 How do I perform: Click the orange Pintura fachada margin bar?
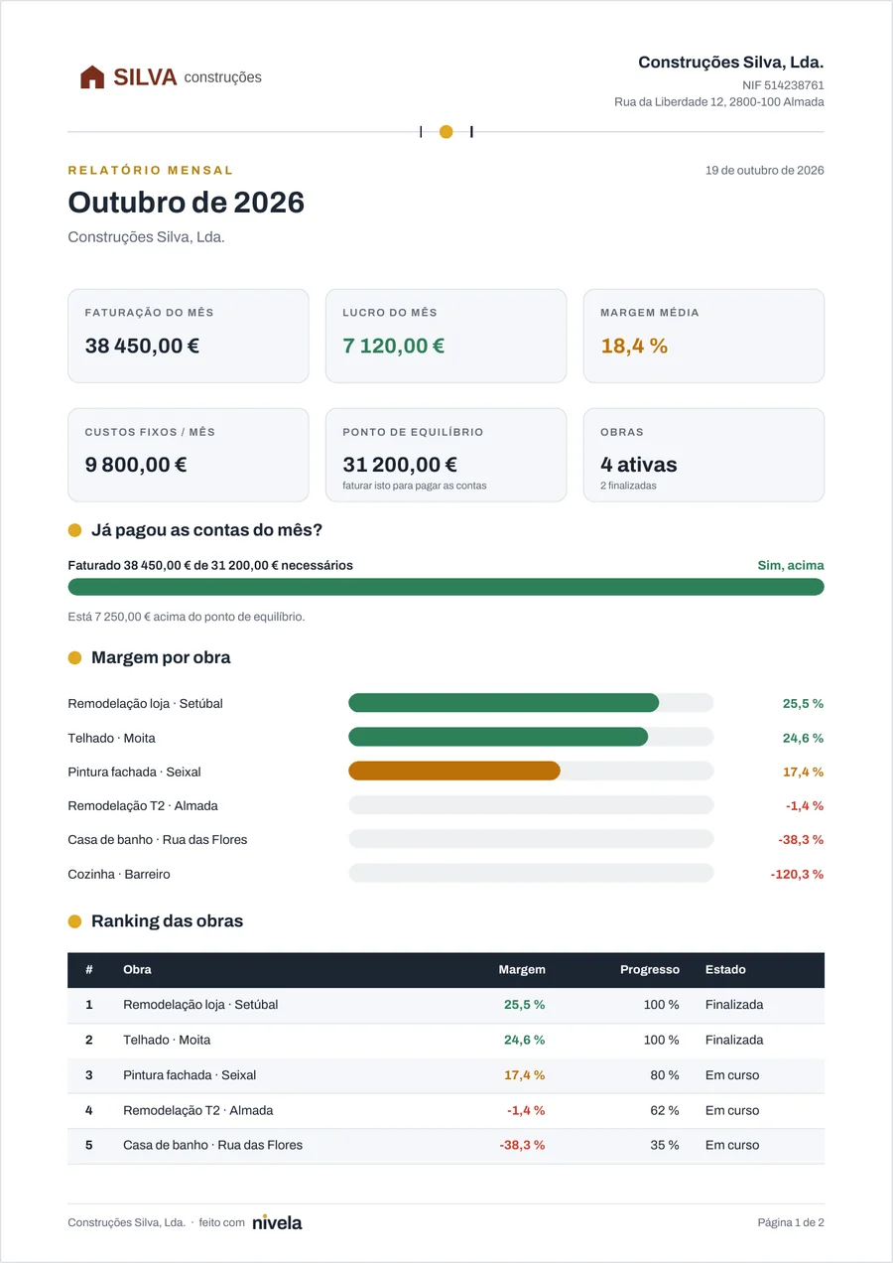coord(454,772)
